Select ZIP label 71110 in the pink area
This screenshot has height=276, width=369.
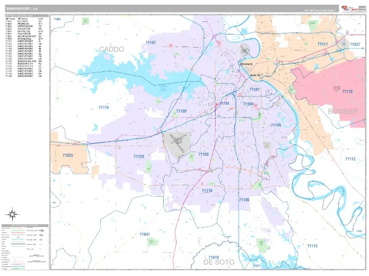[347, 91]
